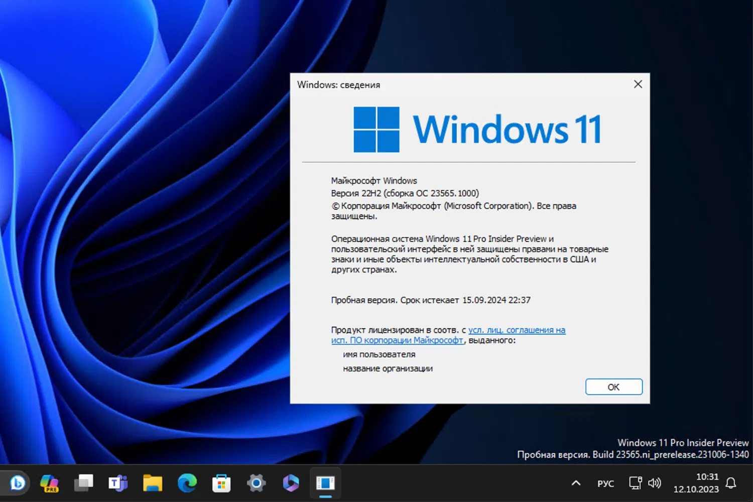Open Bing search from the taskbar

click(17, 483)
